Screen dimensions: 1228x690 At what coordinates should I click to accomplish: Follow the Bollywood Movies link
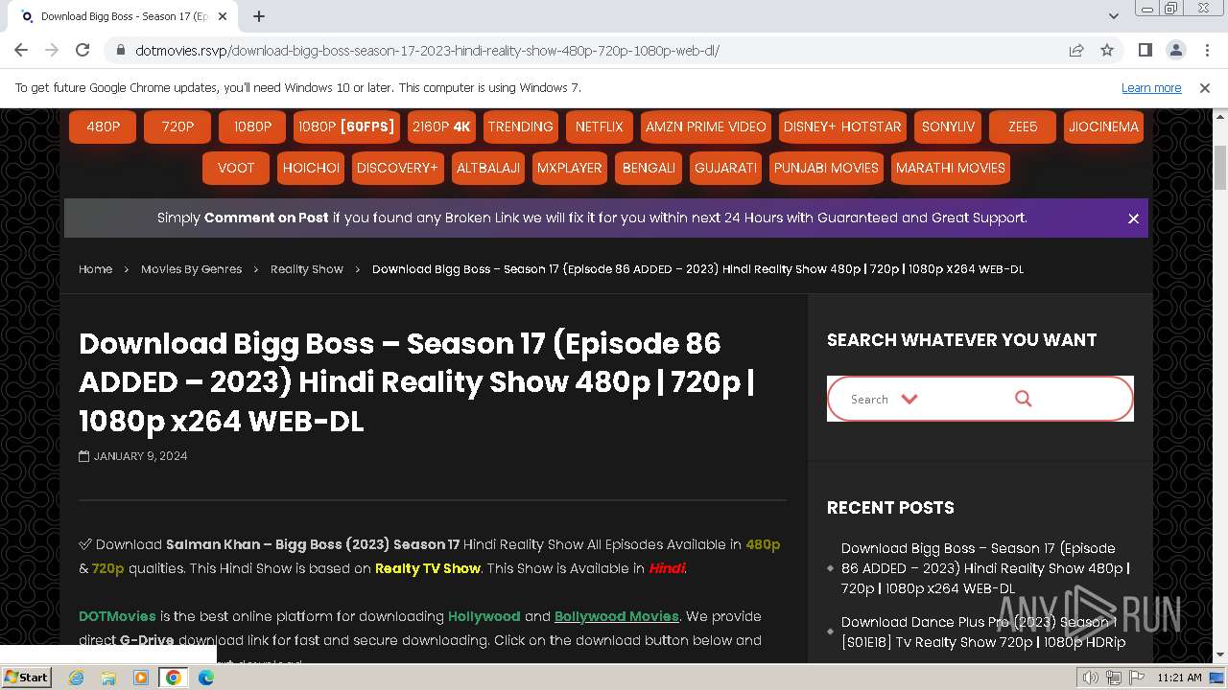[x=616, y=616]
